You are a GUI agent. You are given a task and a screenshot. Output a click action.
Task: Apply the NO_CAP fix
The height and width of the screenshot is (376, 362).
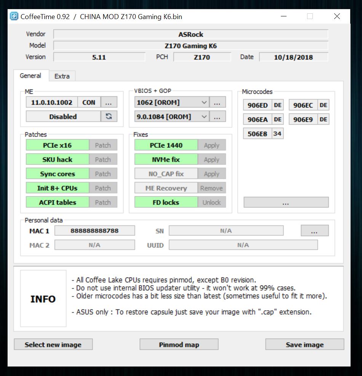(211, 174)
